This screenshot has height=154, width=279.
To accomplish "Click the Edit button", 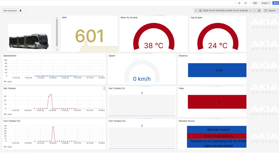I will click(x=255, y=3).
